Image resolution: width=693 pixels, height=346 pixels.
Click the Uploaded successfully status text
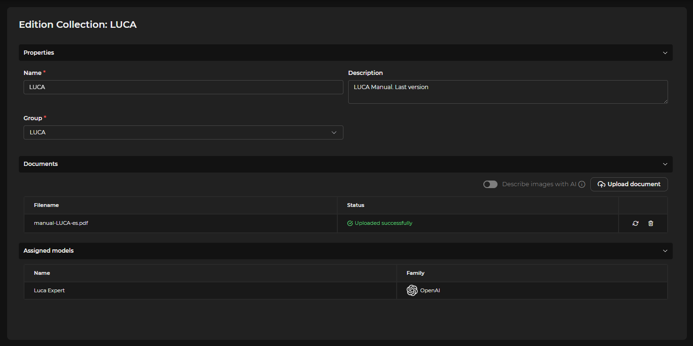tap(383, 223)
